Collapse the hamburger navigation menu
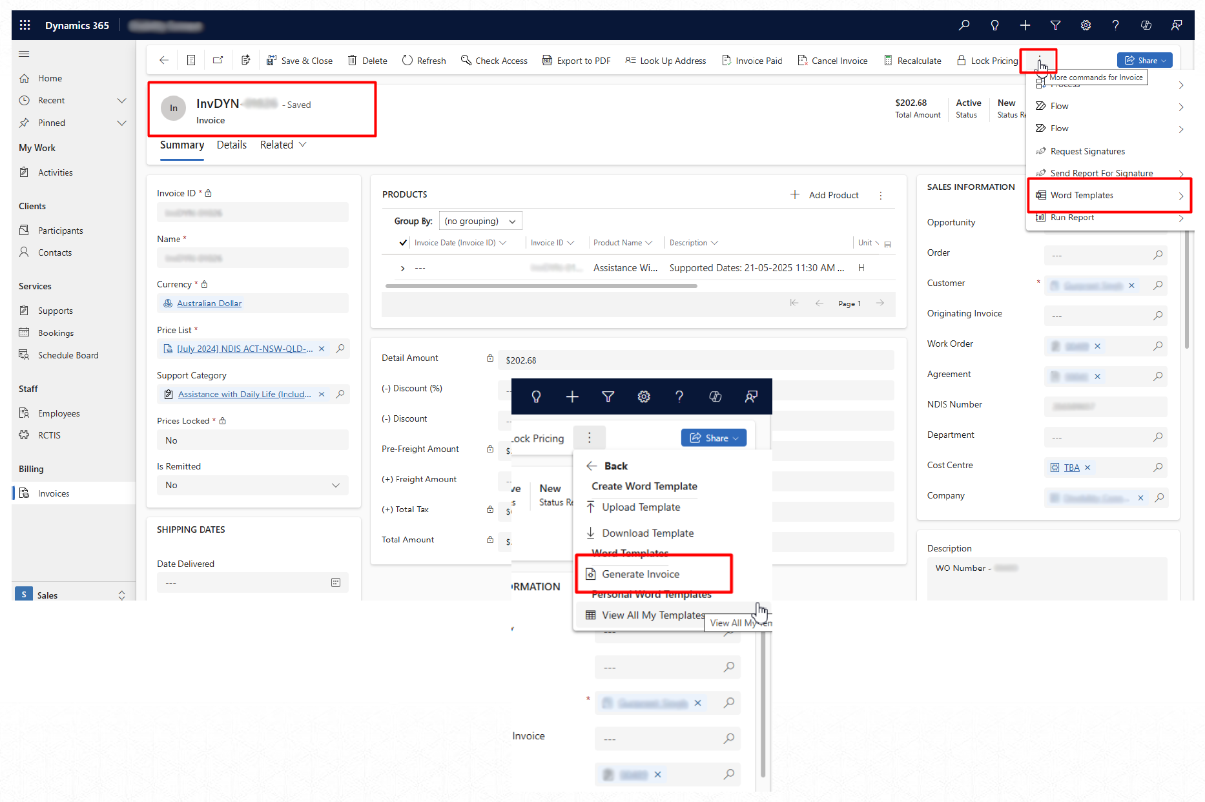 25,54
